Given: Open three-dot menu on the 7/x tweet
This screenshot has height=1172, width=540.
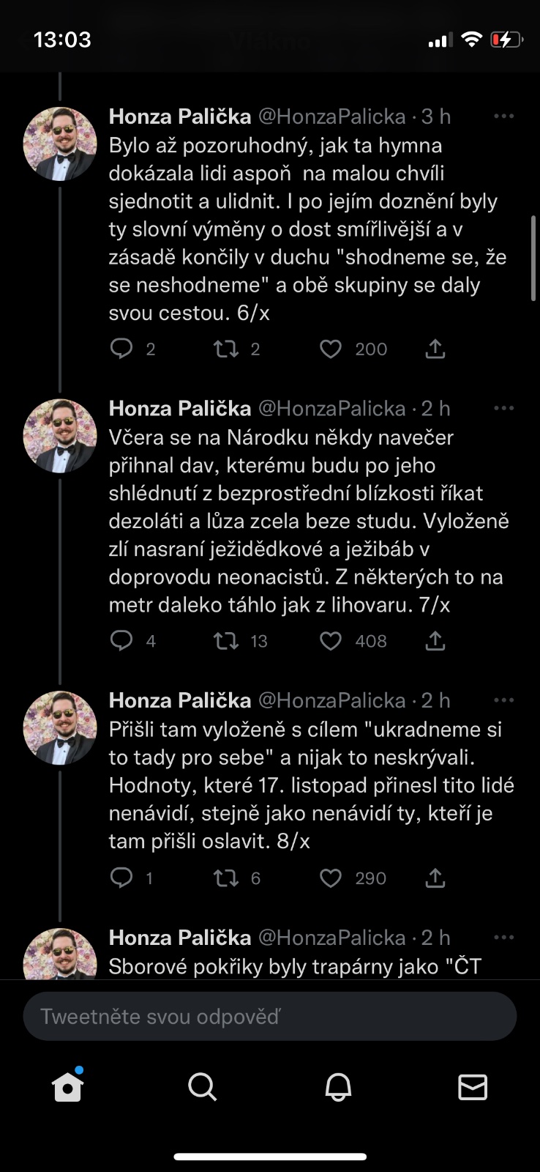Looking at the screenshot, I should pyautogui.click(x=503, y=409).
